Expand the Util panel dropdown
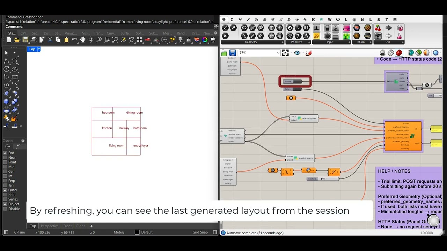 point(402,42)
